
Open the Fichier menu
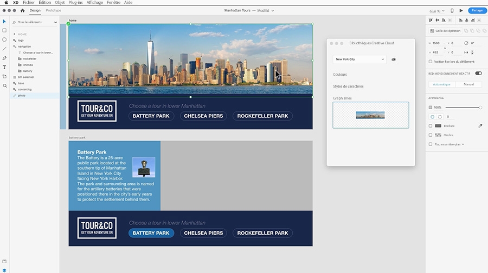coord(29,2)
